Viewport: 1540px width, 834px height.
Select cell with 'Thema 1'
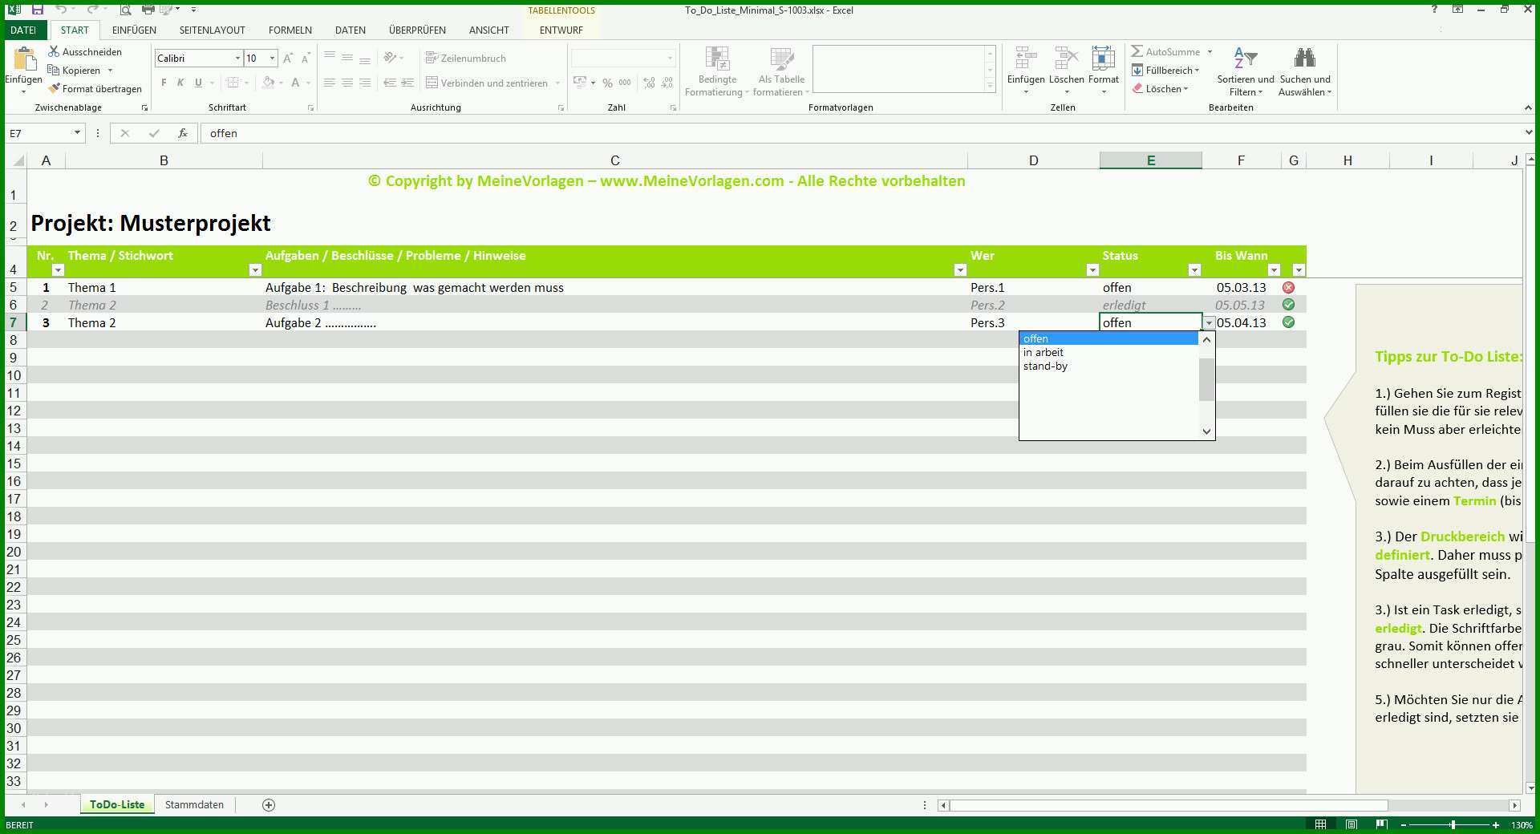[164, 287]
